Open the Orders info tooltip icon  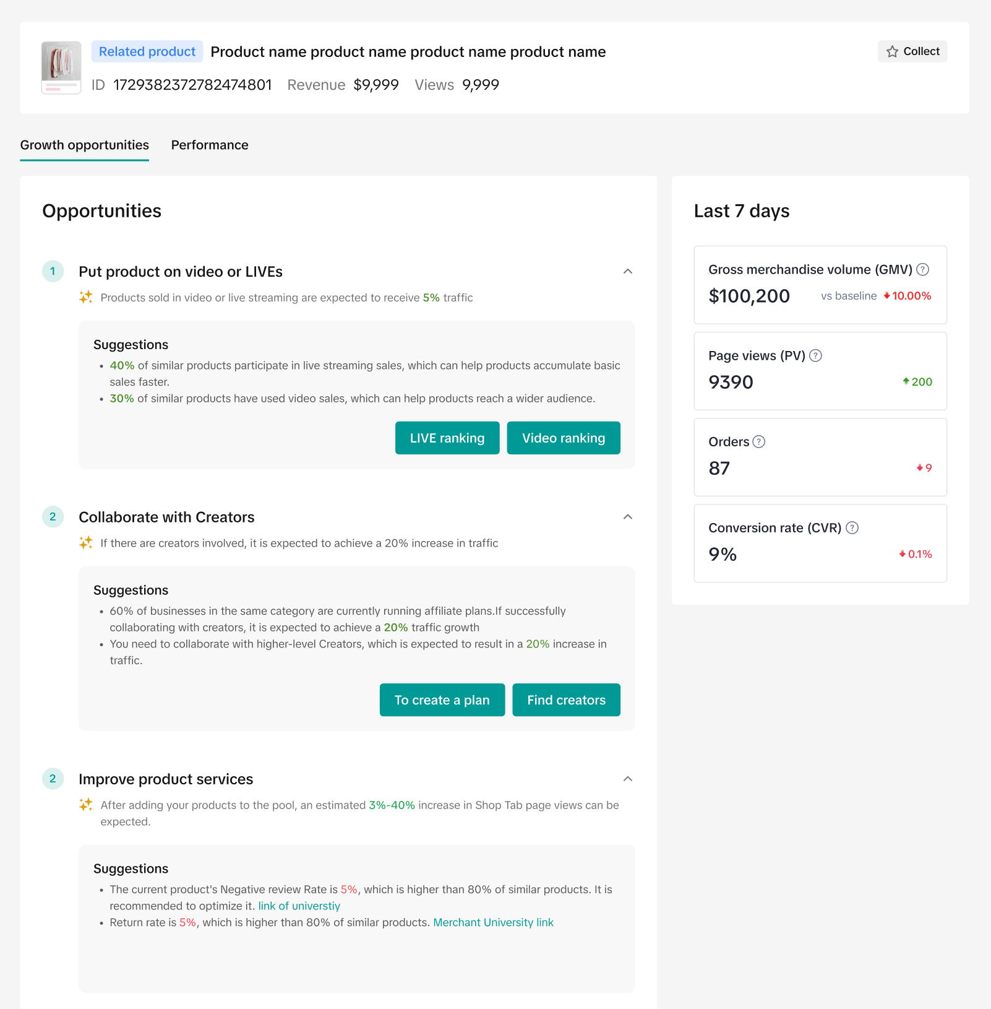(759, 441)
